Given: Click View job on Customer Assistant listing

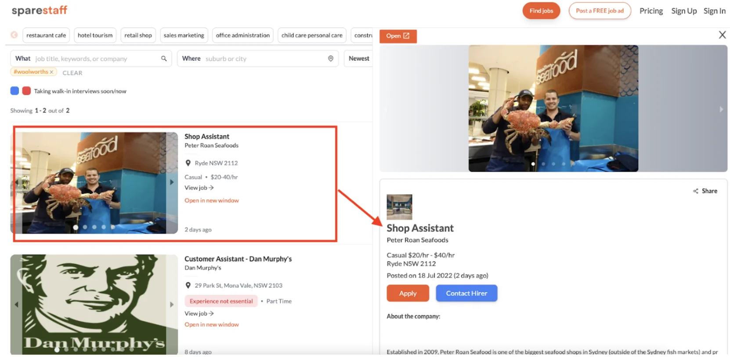Looking at the screenshot, I should 199,314.
